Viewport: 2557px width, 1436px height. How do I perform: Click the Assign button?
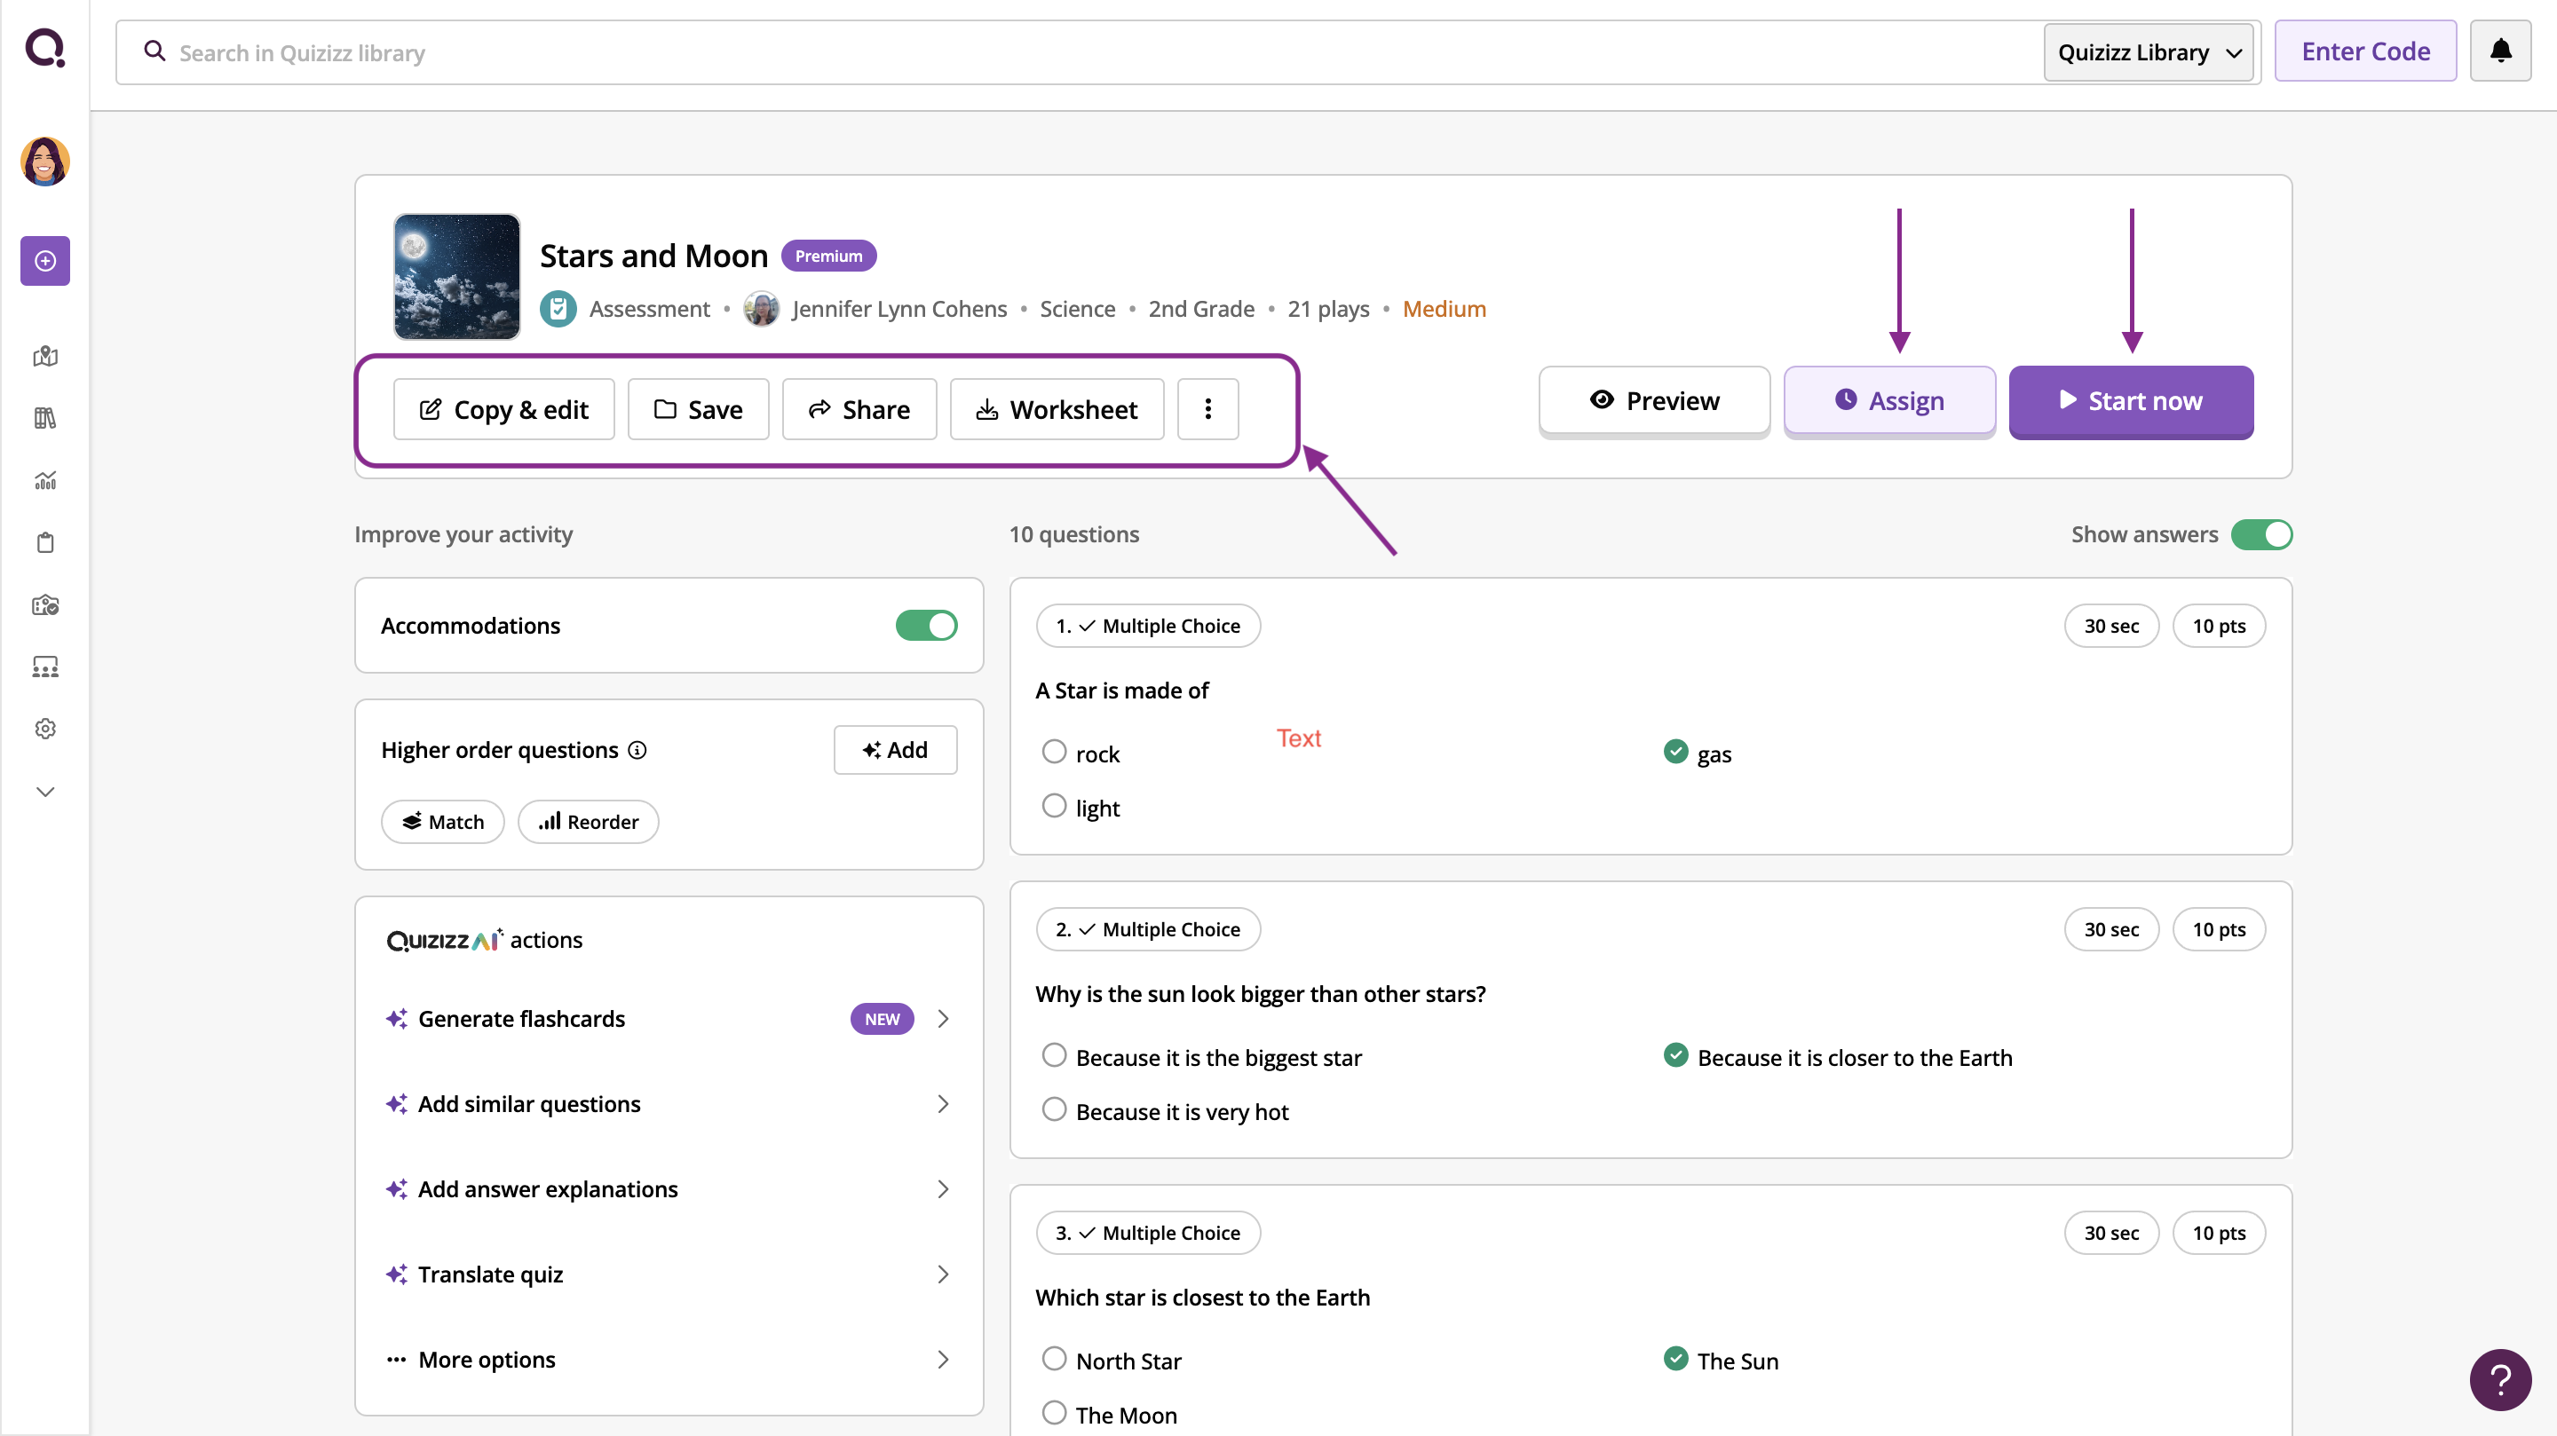click(1890, 400)
